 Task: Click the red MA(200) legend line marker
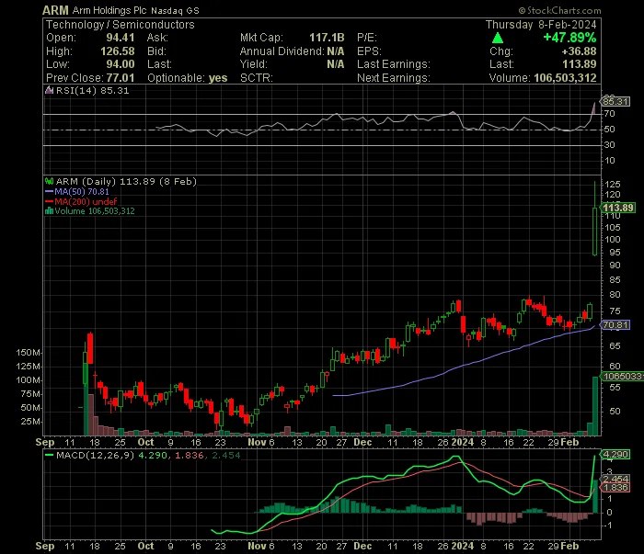pyautogui.click(x=49, y=201)
